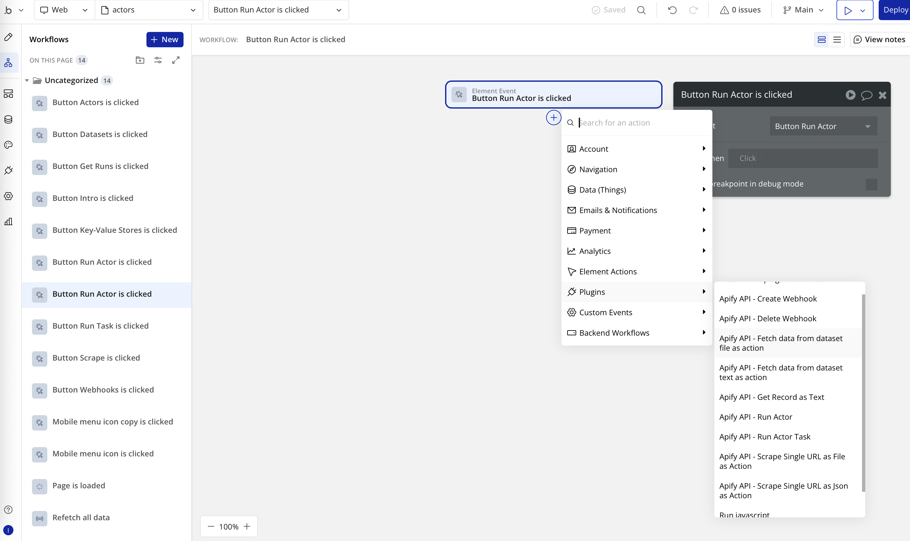Select the Design tab pencil icon
The image size is (910, 541).
pyautogui.click(x=8, y=37)
